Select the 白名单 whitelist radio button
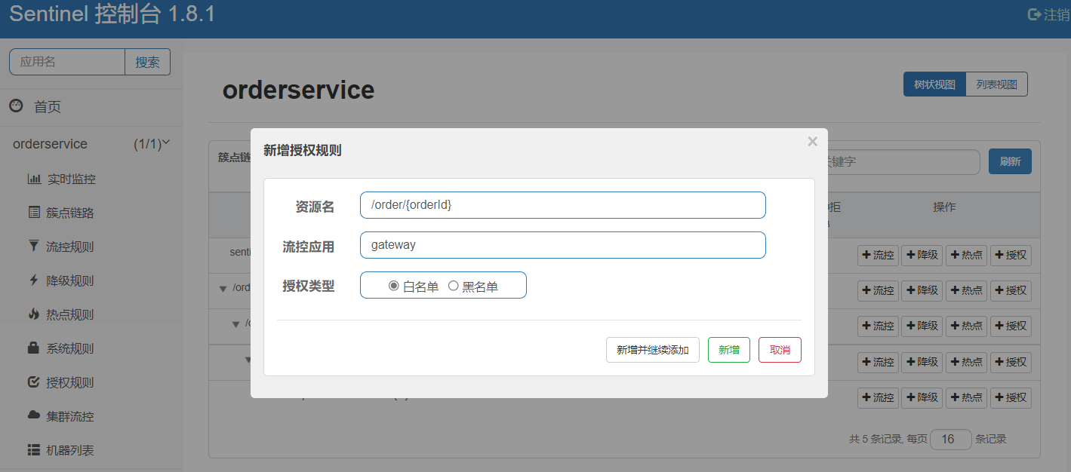The width and height of the screenshot is (1071, 472). (x=393, y=286)
